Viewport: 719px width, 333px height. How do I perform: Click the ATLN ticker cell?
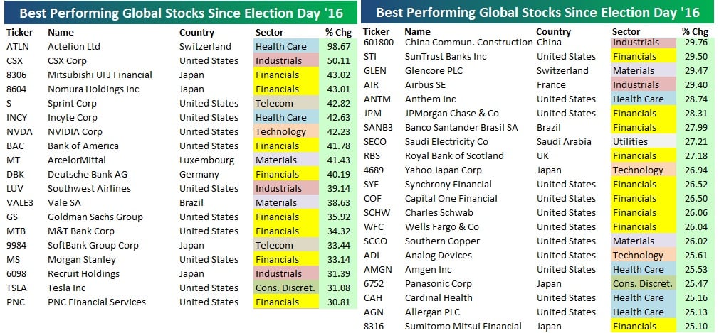coord(17,46)
